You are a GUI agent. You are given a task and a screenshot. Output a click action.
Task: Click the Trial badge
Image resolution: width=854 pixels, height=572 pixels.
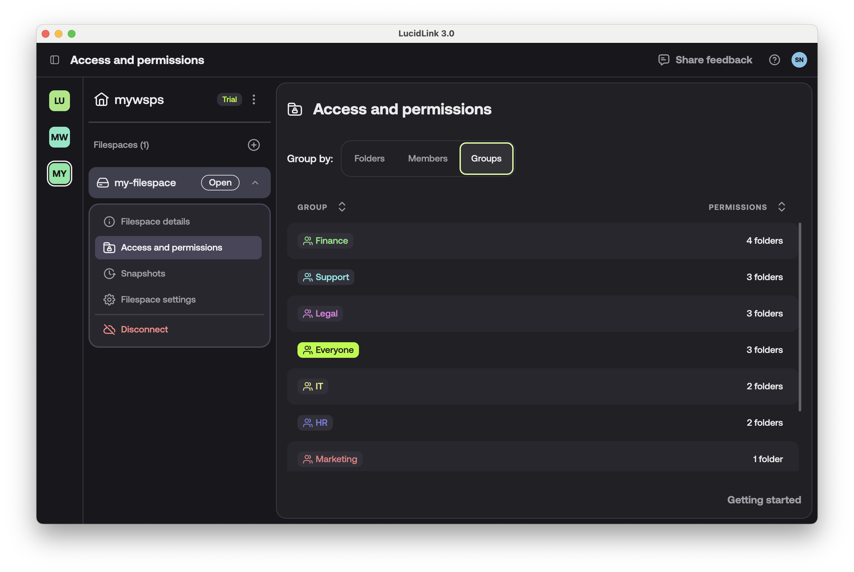click(x=229, y=99)
